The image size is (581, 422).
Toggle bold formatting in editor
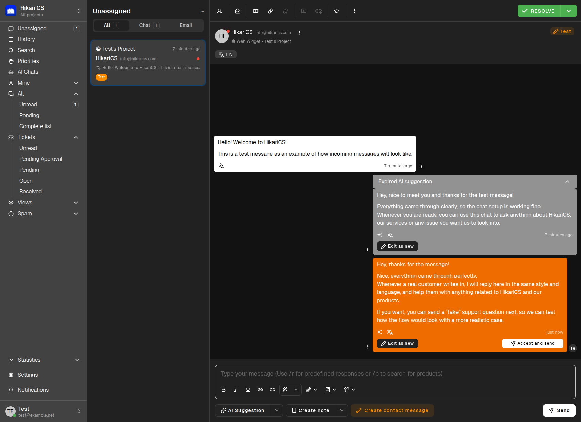[x=223, y=390]
